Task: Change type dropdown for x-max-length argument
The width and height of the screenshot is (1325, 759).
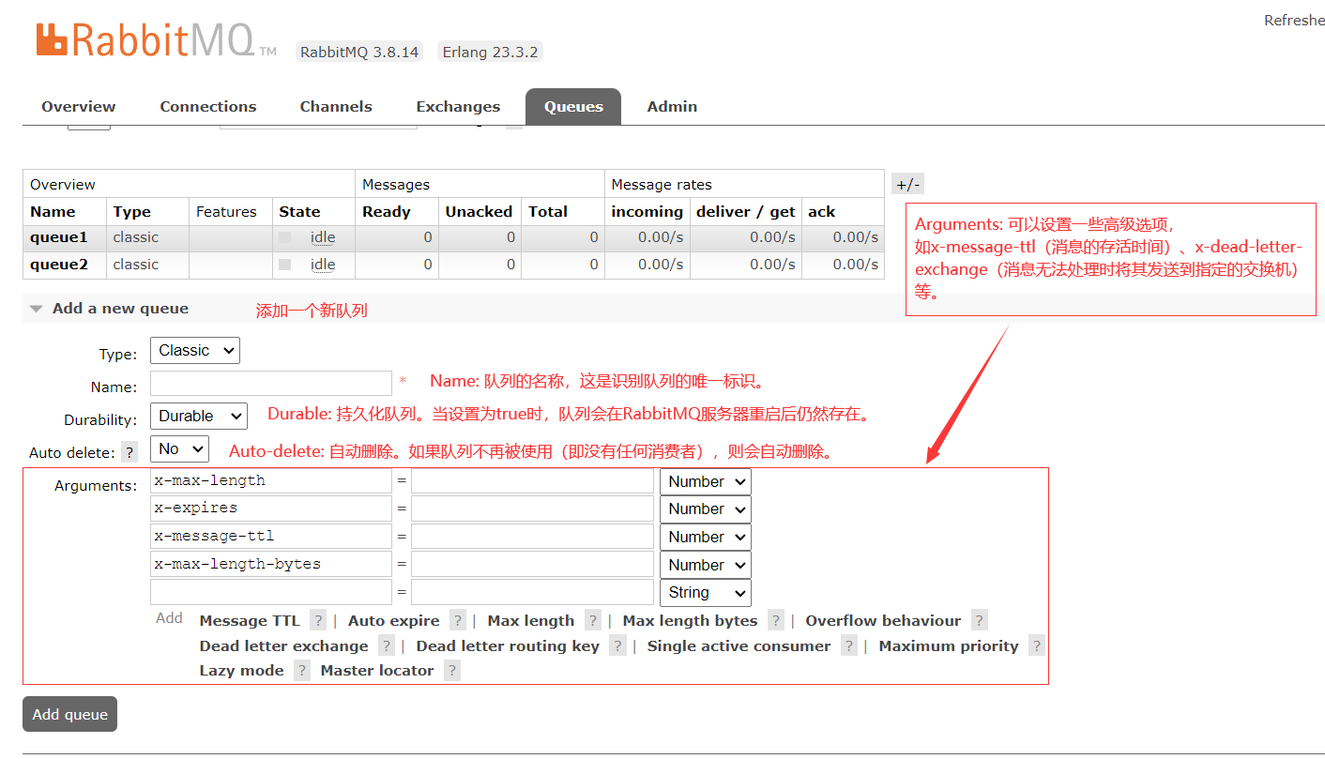Action: pyautogui.click(x=706, y=482)
